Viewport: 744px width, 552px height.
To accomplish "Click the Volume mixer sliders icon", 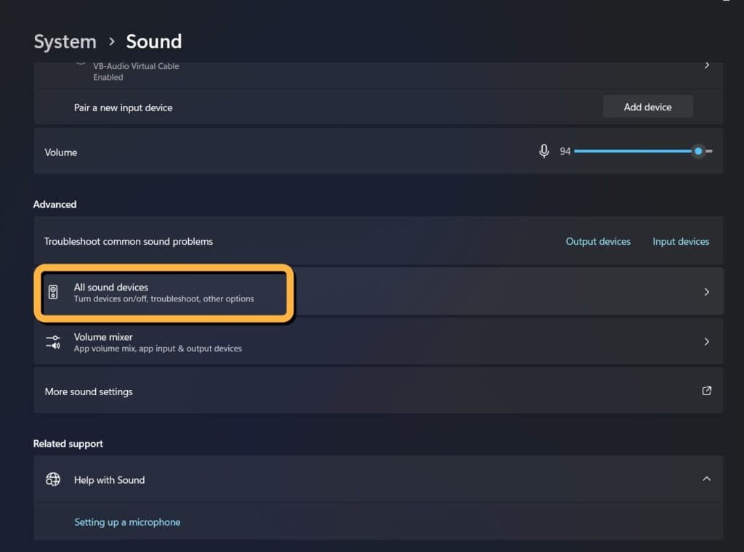I will click(x=53, y=342).
